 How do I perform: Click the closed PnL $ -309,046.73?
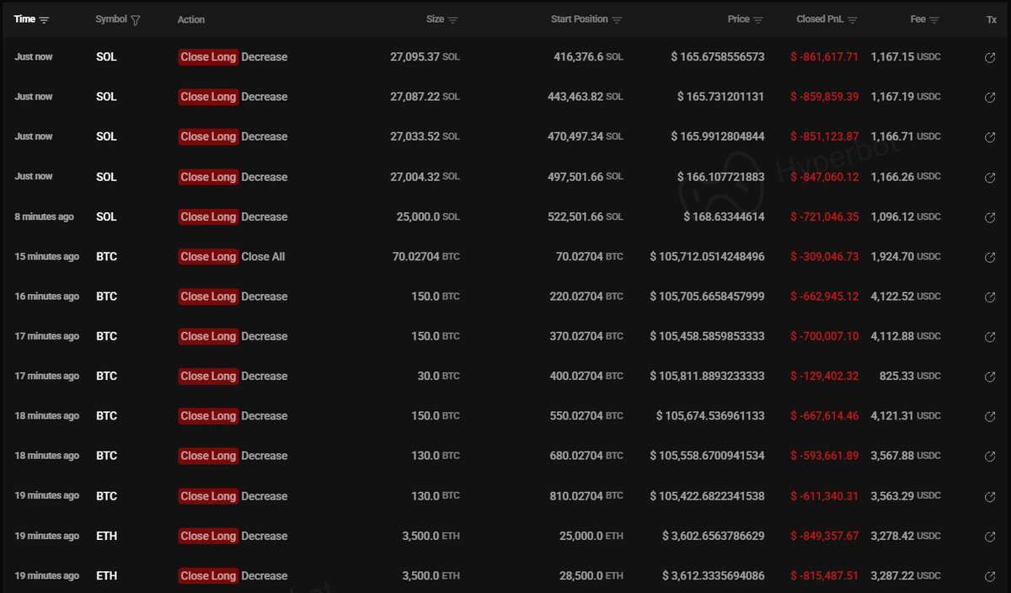point(825,257)
